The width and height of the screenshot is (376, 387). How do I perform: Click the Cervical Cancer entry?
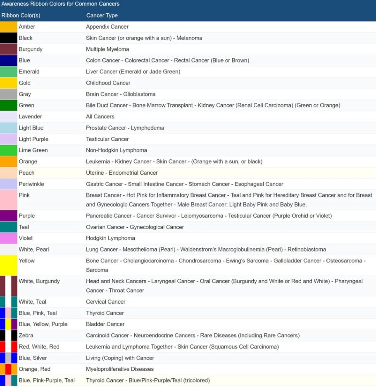pos(106,302)
